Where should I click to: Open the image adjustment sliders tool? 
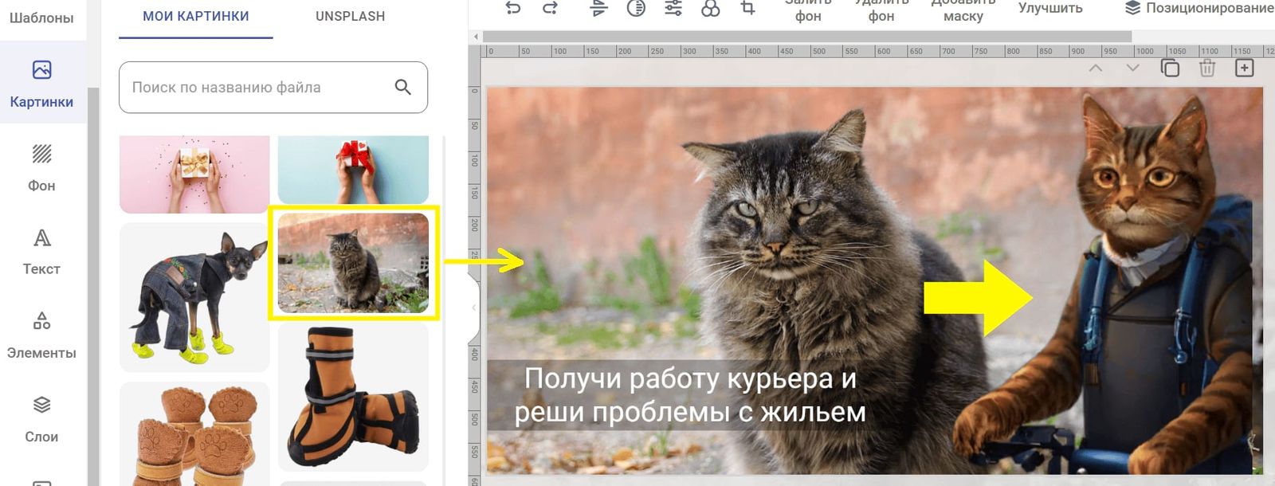click(x=673, y=8)
